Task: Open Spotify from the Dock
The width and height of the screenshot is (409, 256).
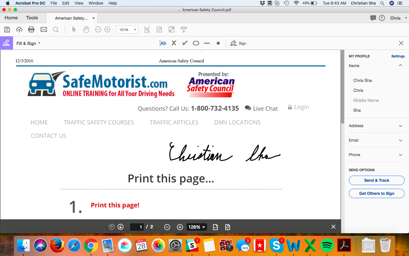Action: click(x=327, y=245)
